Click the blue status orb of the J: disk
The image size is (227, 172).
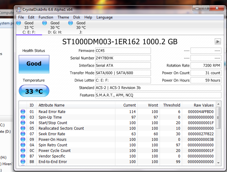tap(71, 23)
